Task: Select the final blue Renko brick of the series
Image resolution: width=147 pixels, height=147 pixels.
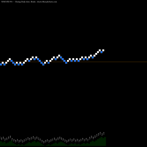Action: tap(101, 52)
